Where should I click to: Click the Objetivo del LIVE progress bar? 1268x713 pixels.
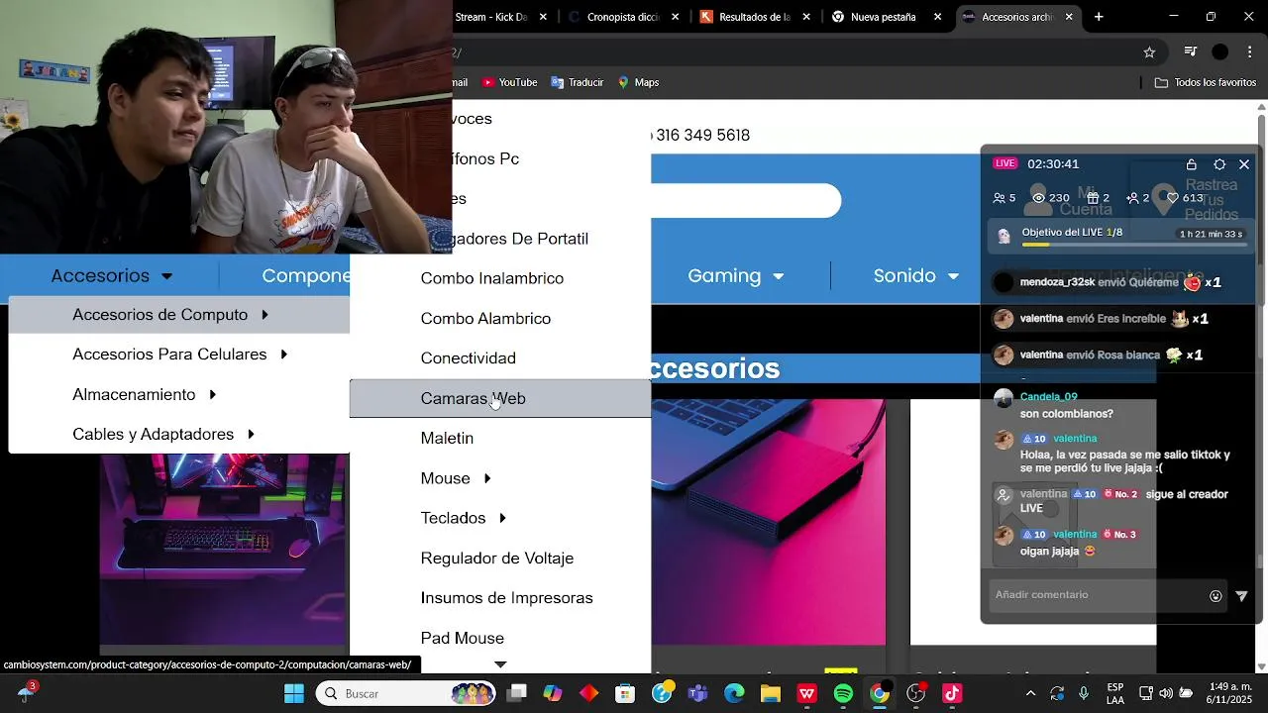1132,244
